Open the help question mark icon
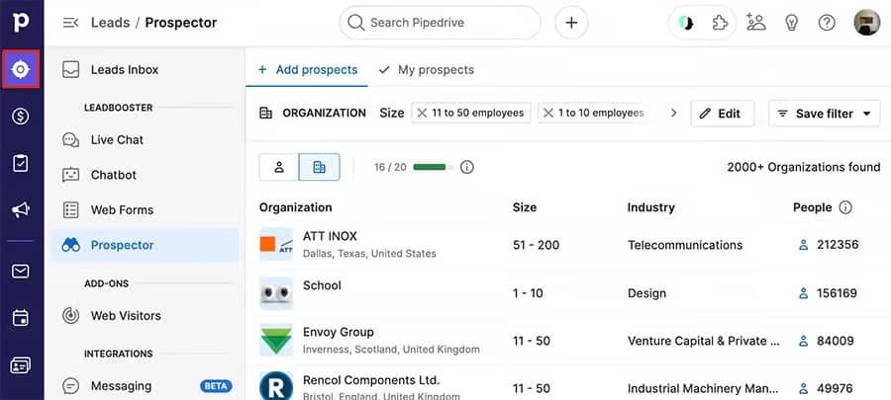Viewport: 891px width, 400px height. [x=827, y=23]
